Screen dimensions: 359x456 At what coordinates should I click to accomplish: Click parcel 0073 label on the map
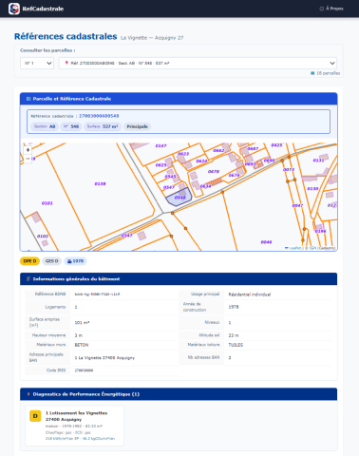[x=289, y=169]
